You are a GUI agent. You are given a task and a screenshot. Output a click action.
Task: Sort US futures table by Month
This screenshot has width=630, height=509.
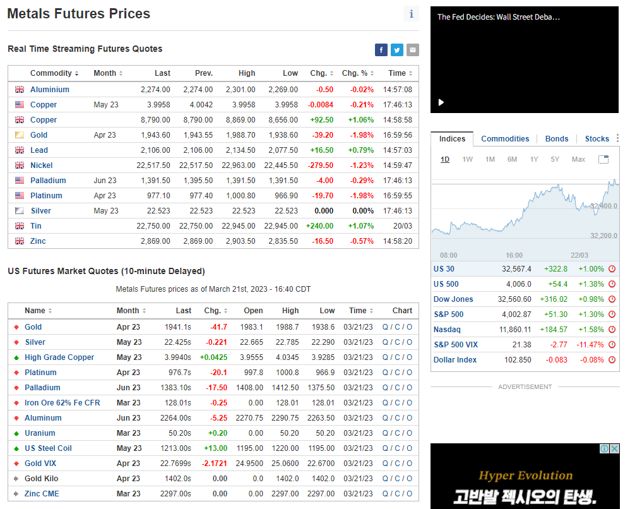coord(131,311)
